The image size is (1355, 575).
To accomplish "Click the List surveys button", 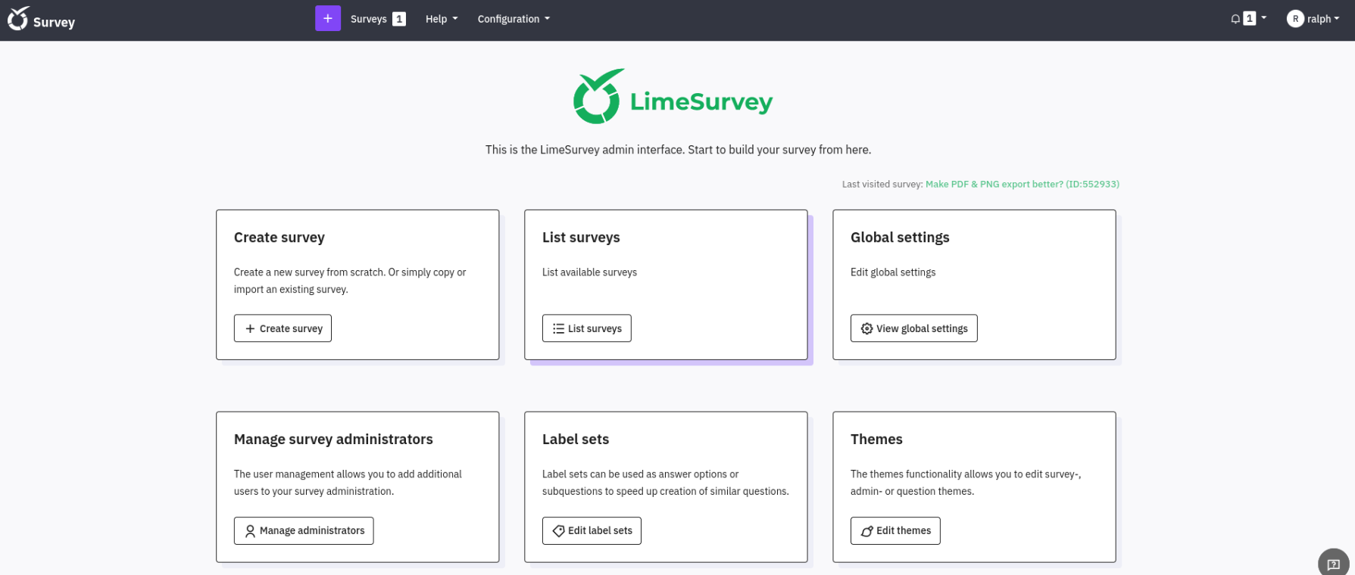I will [587, 328].
